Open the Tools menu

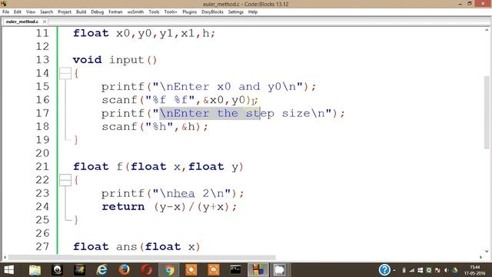tap(154, 12)
